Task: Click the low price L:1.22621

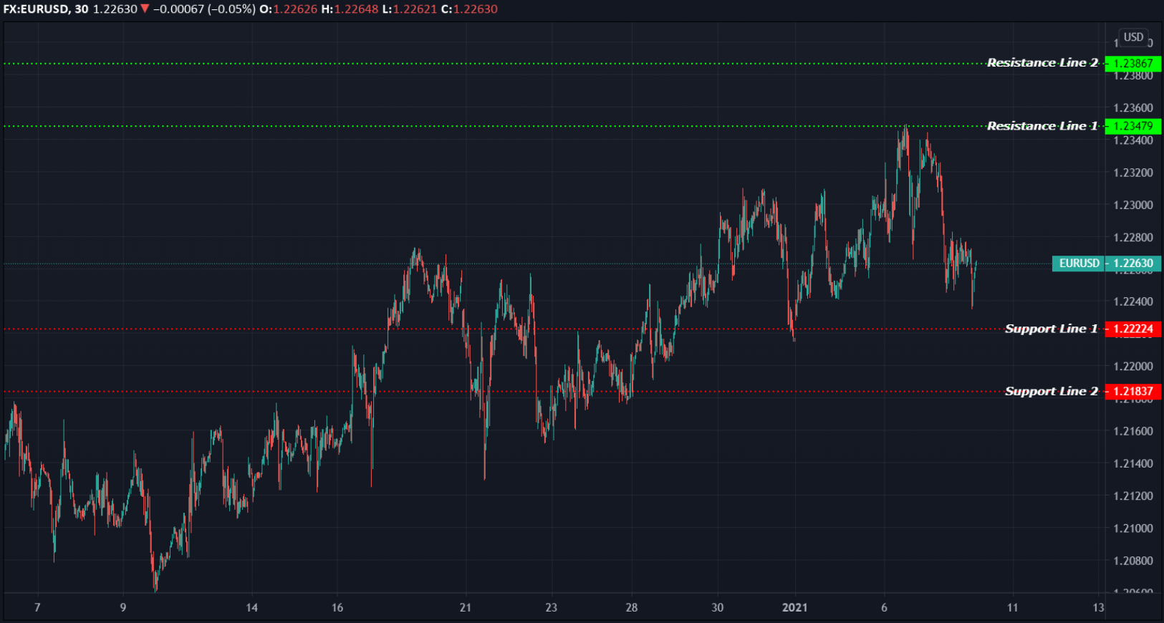Action: [409, 9]
